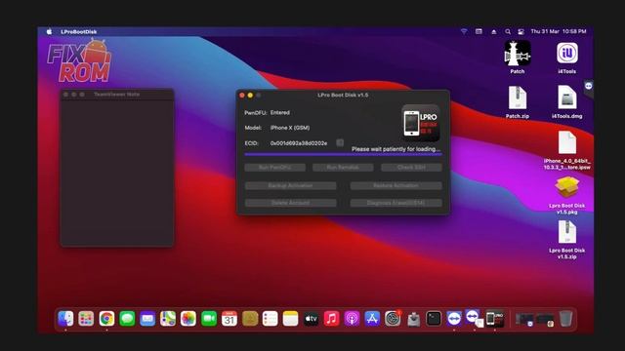Open the LProBootDisk menu
This screenshot has width=625, height=351.
point(79,31)
